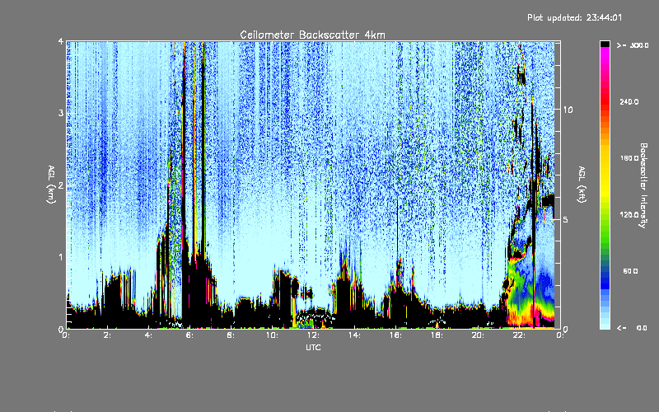The width and height of the screenshot is (659, 412).
Task: Click the '4:' UTC hour tick label
Action: pyautogui.click(x=148, y=335)
